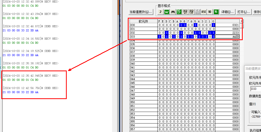The height and width of the screenshot is (132, 261).
Task: Select hexadecimal '16' display icon
Action: 216,12
